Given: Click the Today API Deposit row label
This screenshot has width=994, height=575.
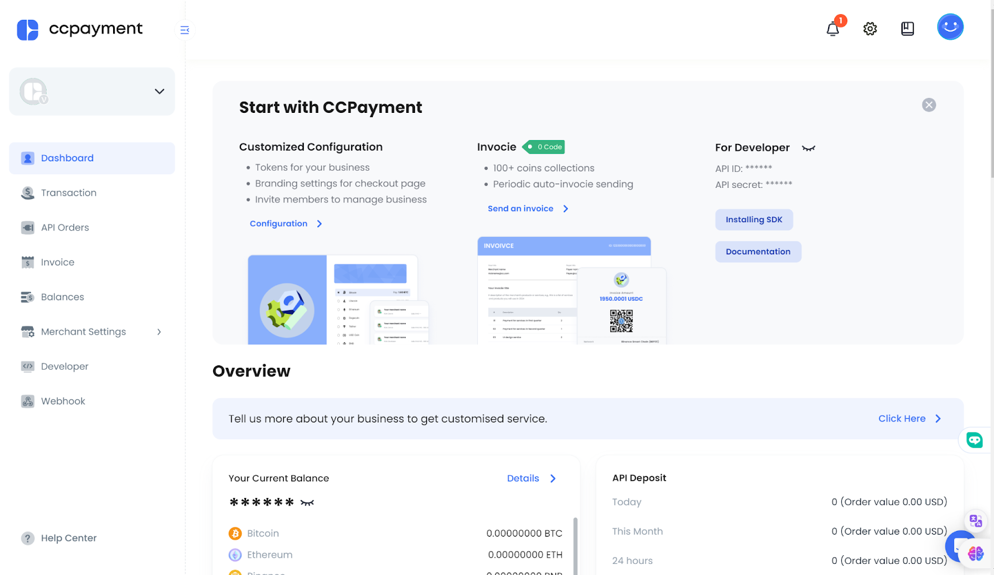Looking at the screenshot, I should [627, 502].
